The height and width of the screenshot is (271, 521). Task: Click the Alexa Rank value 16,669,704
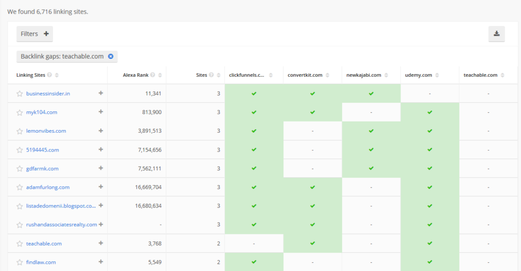click(148, 187)
